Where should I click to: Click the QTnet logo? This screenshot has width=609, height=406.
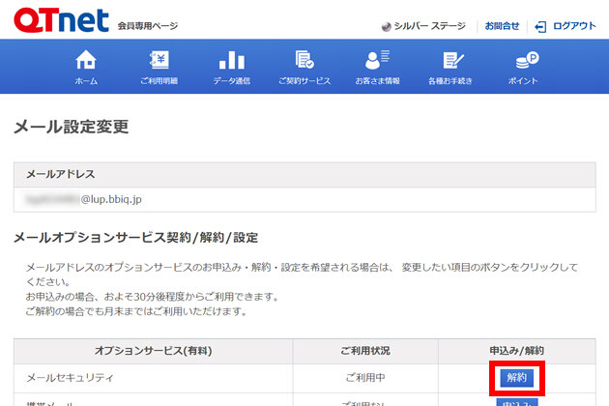(x=58, y=19)
